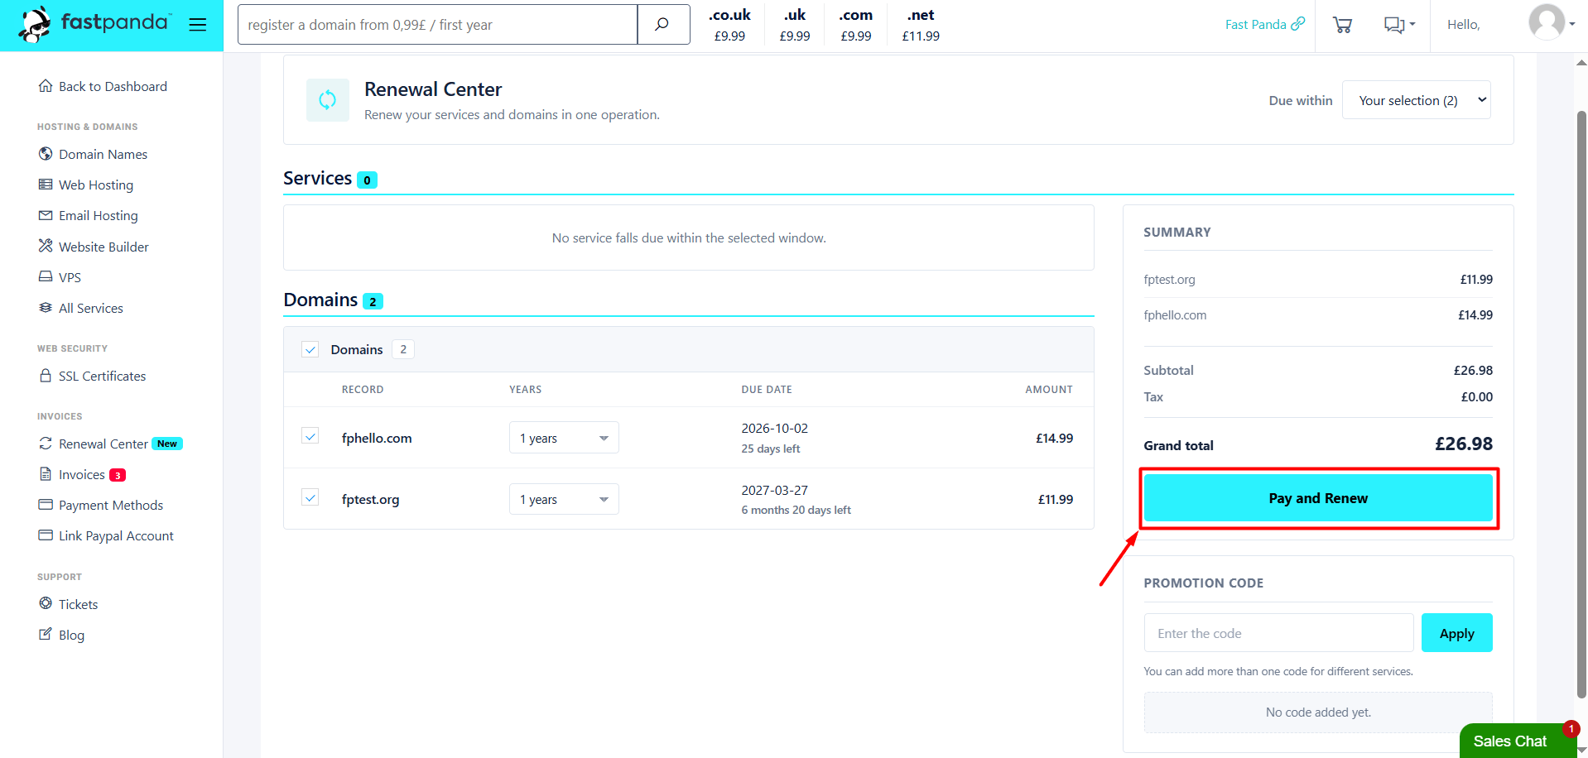Click the Invoices count badge
Screen dimensions: 1588x758
(118, 475)
